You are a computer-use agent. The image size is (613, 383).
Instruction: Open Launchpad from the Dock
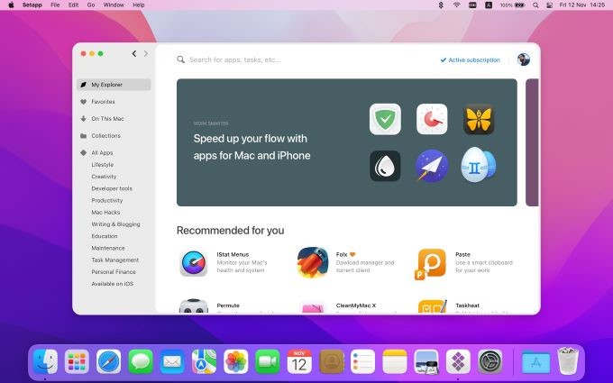point(77,361)
